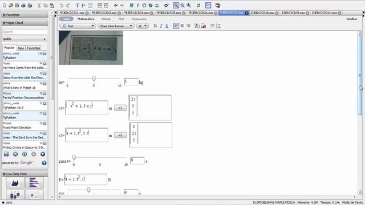The width and height of the screenshot is (365, 205).
Task: Undo the last action
Action: (61, 5)
